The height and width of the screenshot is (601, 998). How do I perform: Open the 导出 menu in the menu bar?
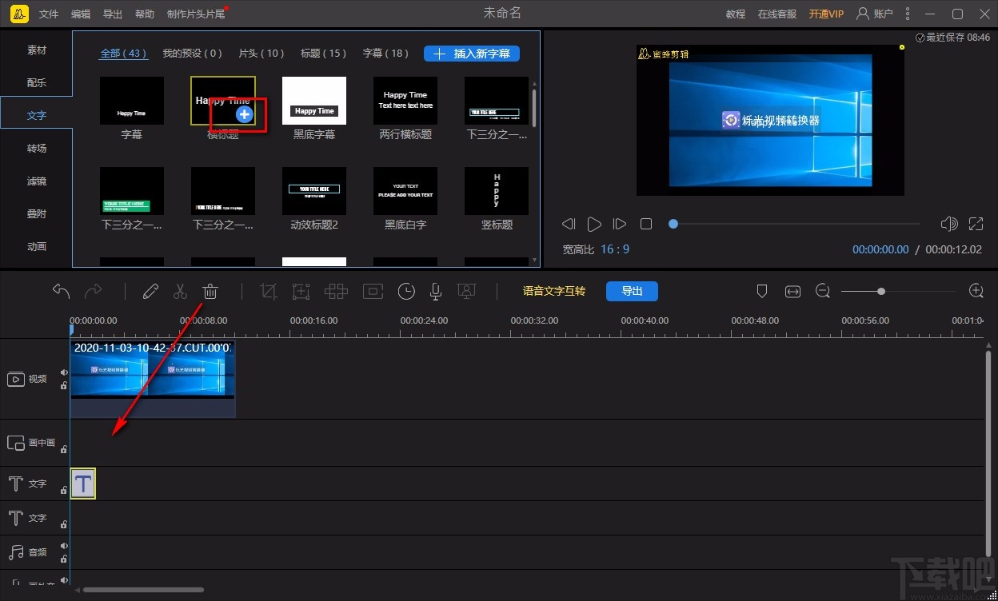(x=113, y=14)
